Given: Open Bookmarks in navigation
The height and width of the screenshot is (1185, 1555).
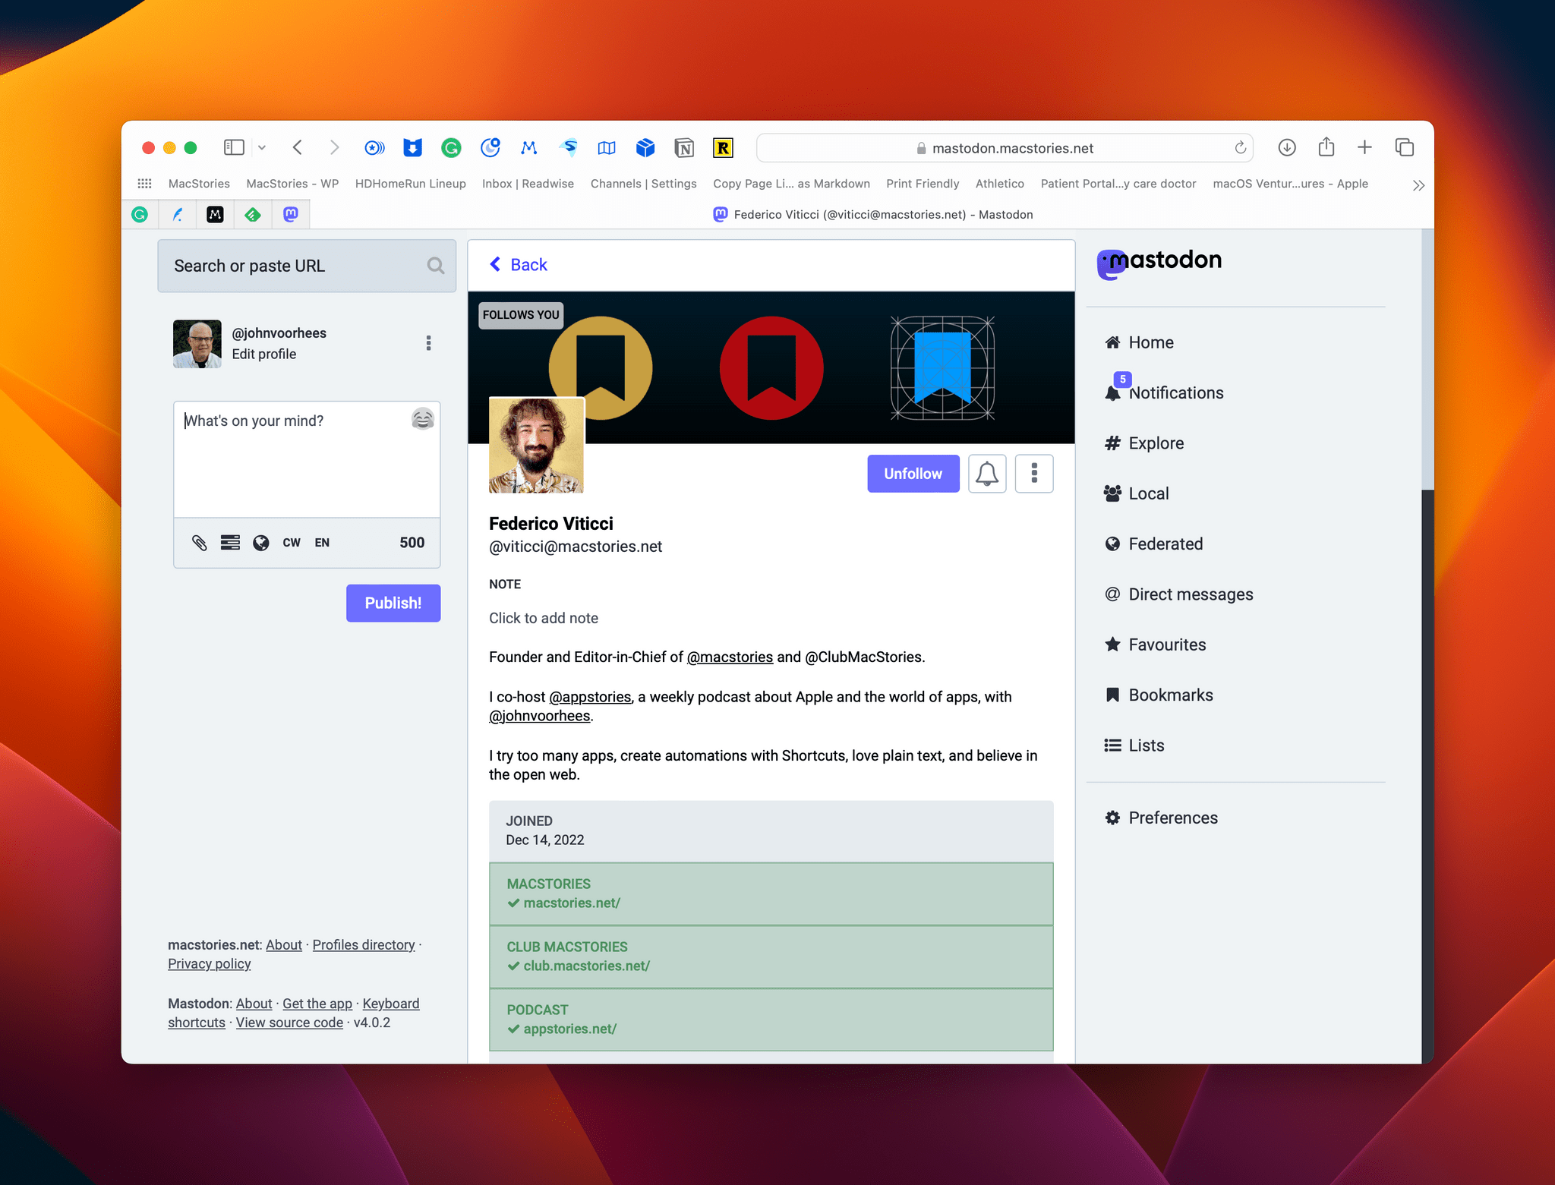Looking at the screenshot, I should click(1159, 695).
